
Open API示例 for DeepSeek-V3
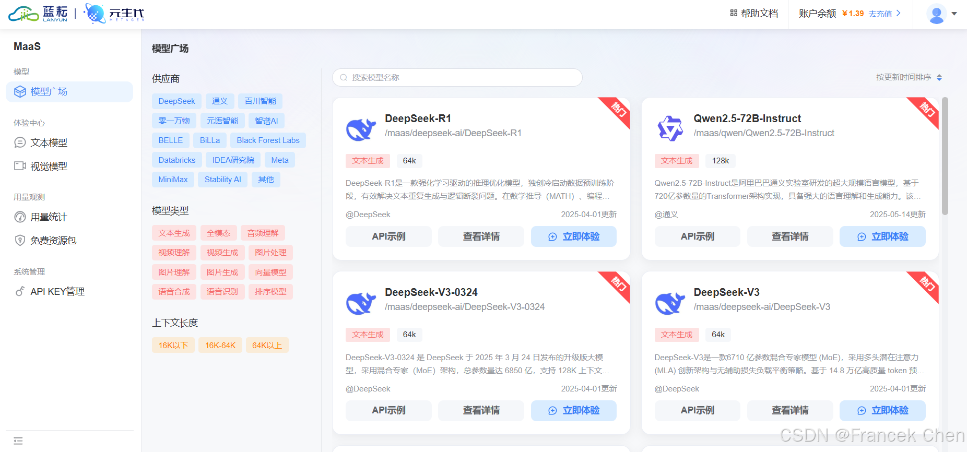pyautogui.click(x=697, y=411)
